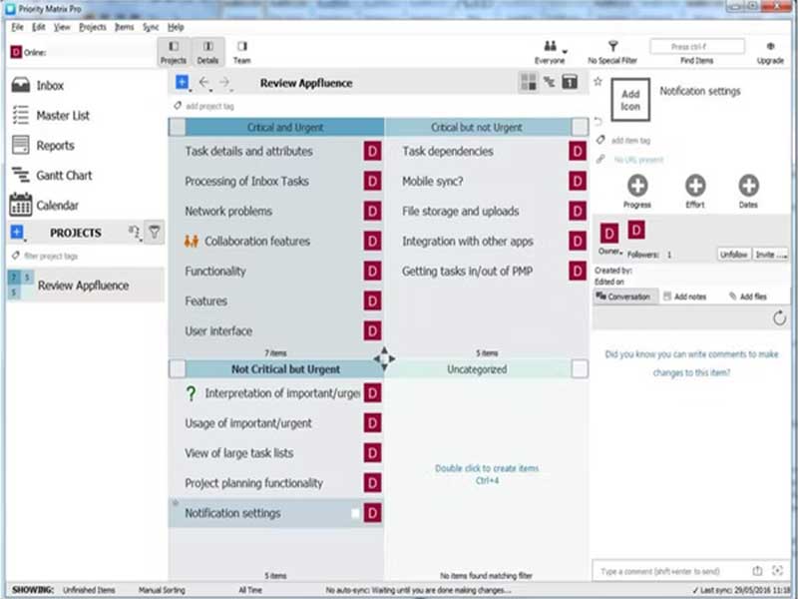
Task: Click the filter project tags field
Action: point(51,257)
